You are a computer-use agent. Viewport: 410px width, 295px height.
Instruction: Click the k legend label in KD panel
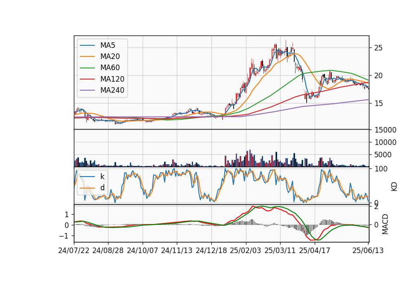click(102, 177)
